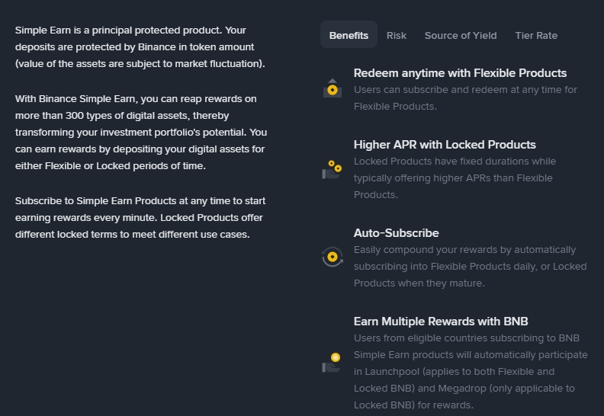Click the Redeem anytime piggy-bank coin icon
The image size is (604, 416).
(x=333, y=88)
